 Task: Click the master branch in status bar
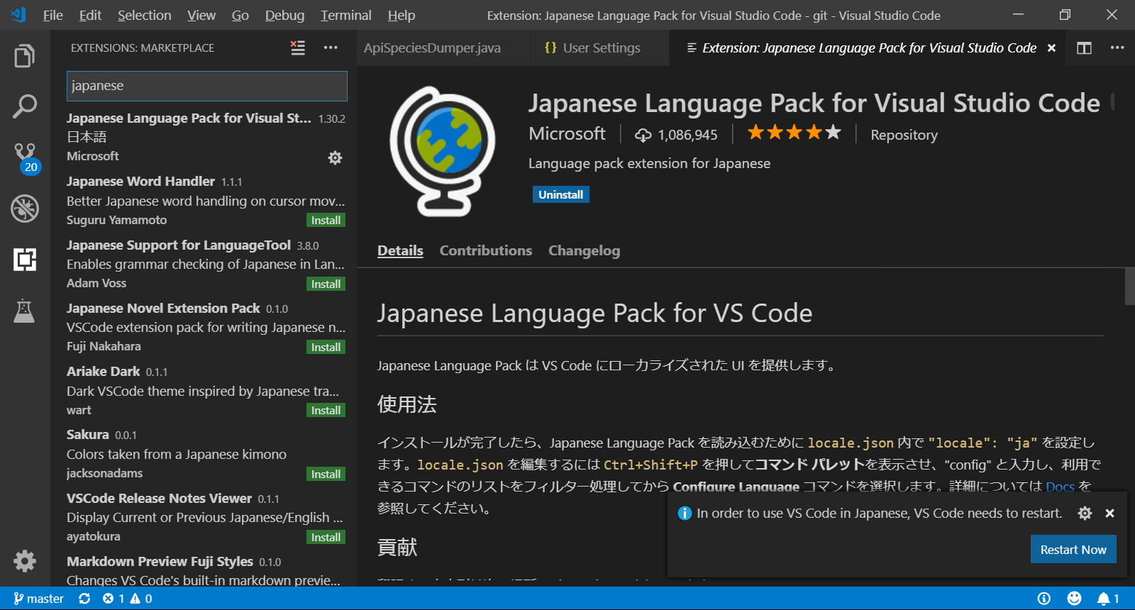38,599
